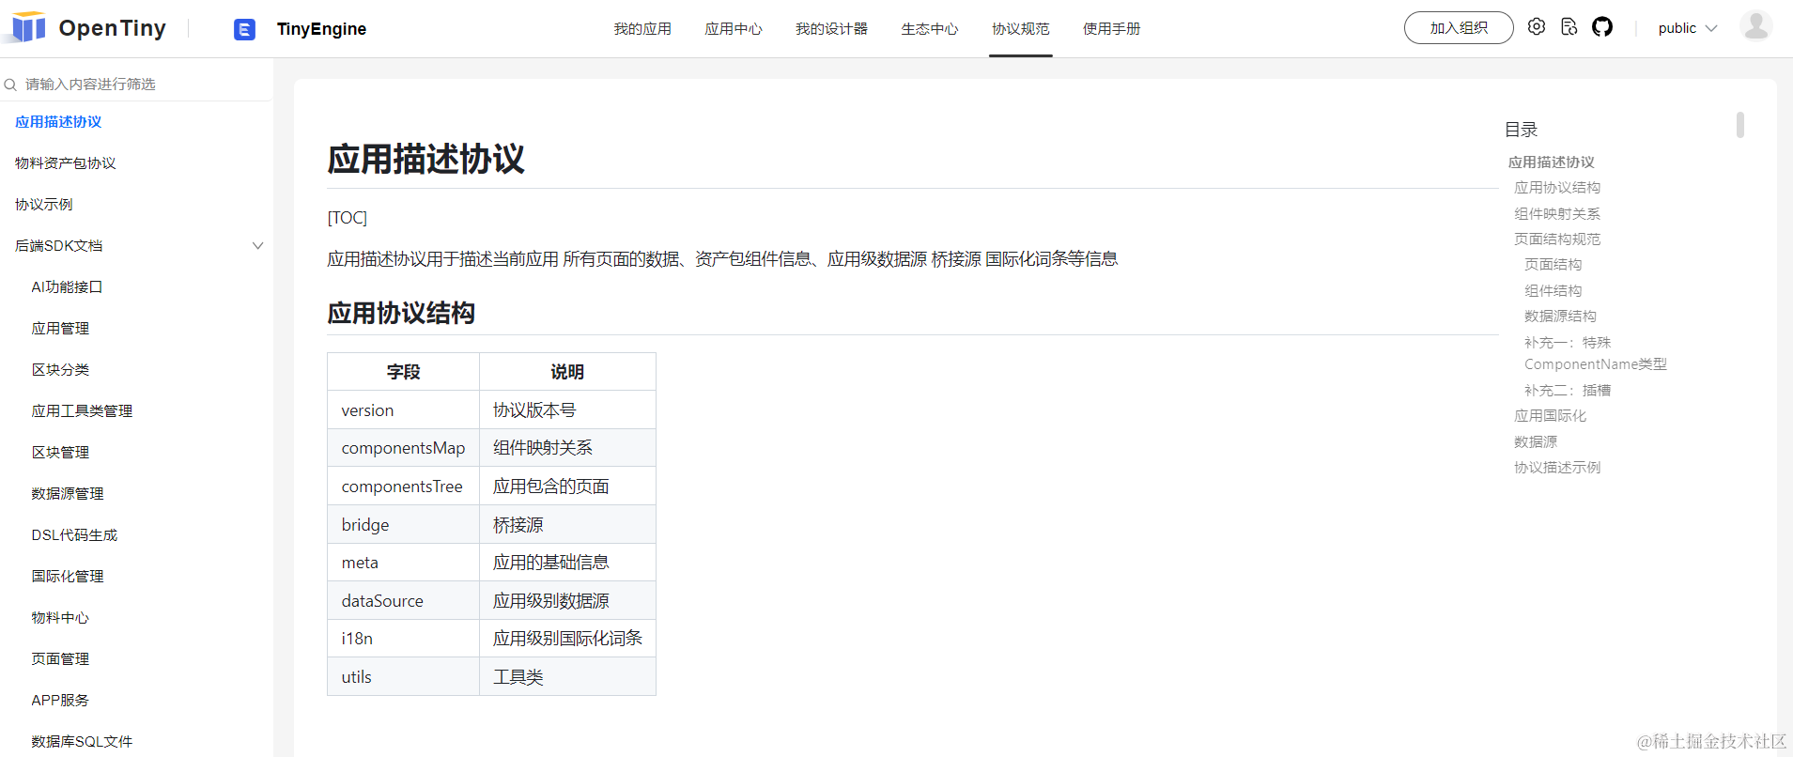Jump to 组件映射关系 in the 目录
Image resolution: width=1793 pixels, height=757 pixels.
click(1557, 214)
